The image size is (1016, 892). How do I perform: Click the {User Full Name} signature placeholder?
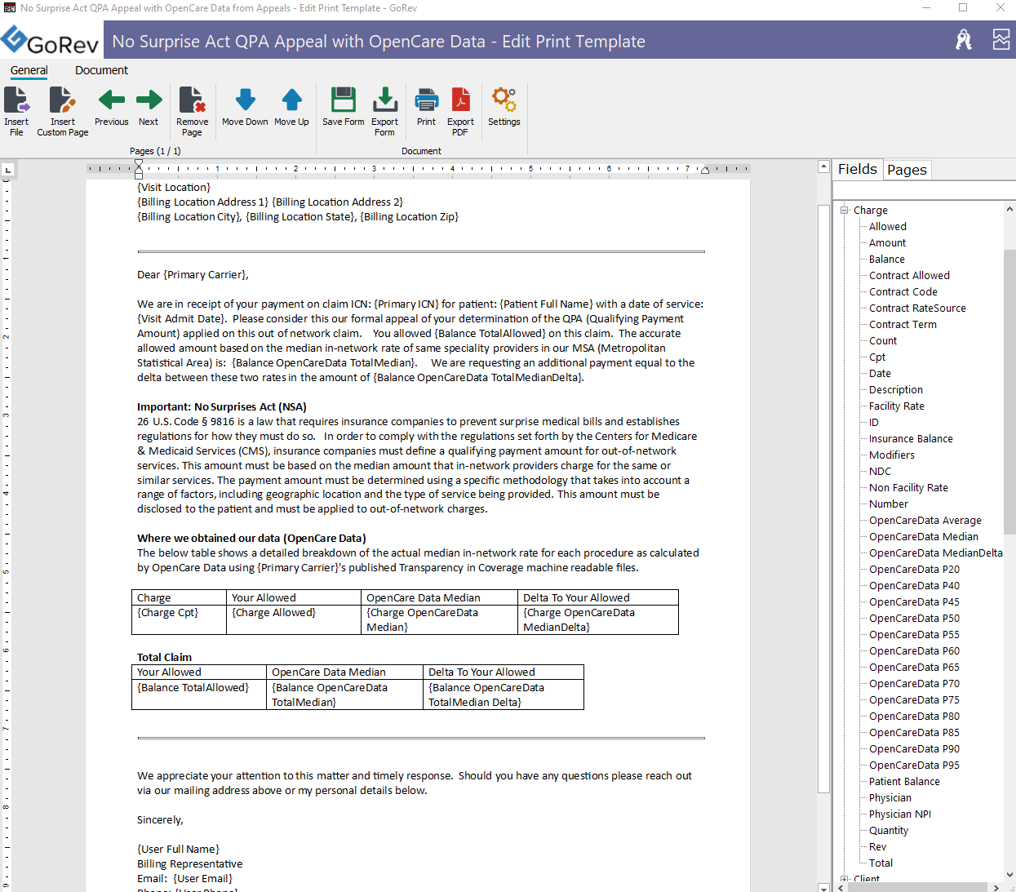[178, 849]
